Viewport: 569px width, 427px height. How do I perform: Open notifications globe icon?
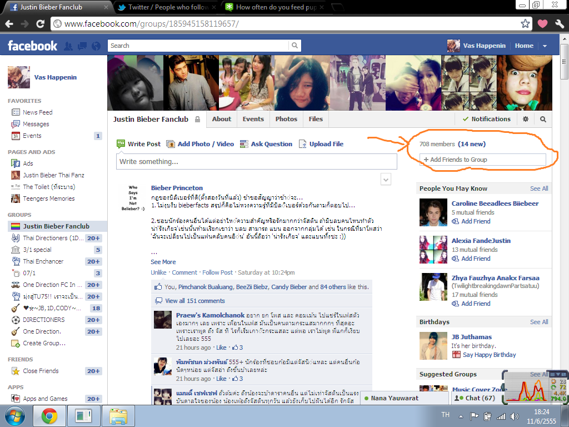click(x=96, y=46)
